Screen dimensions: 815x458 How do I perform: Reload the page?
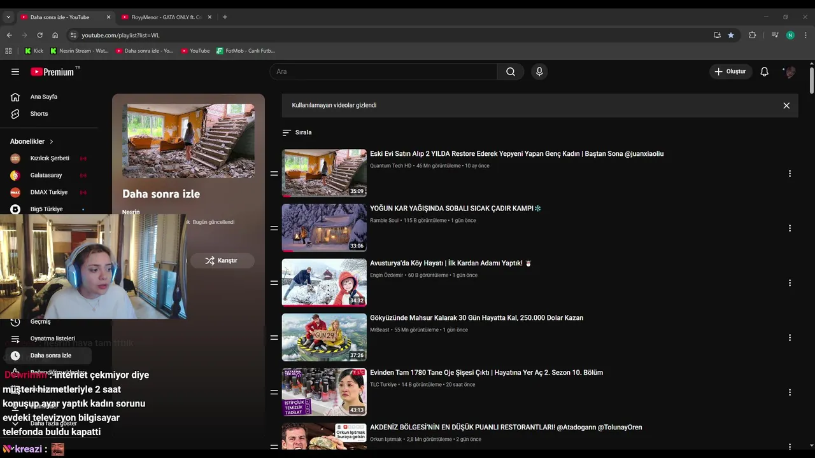coord(39,36)
